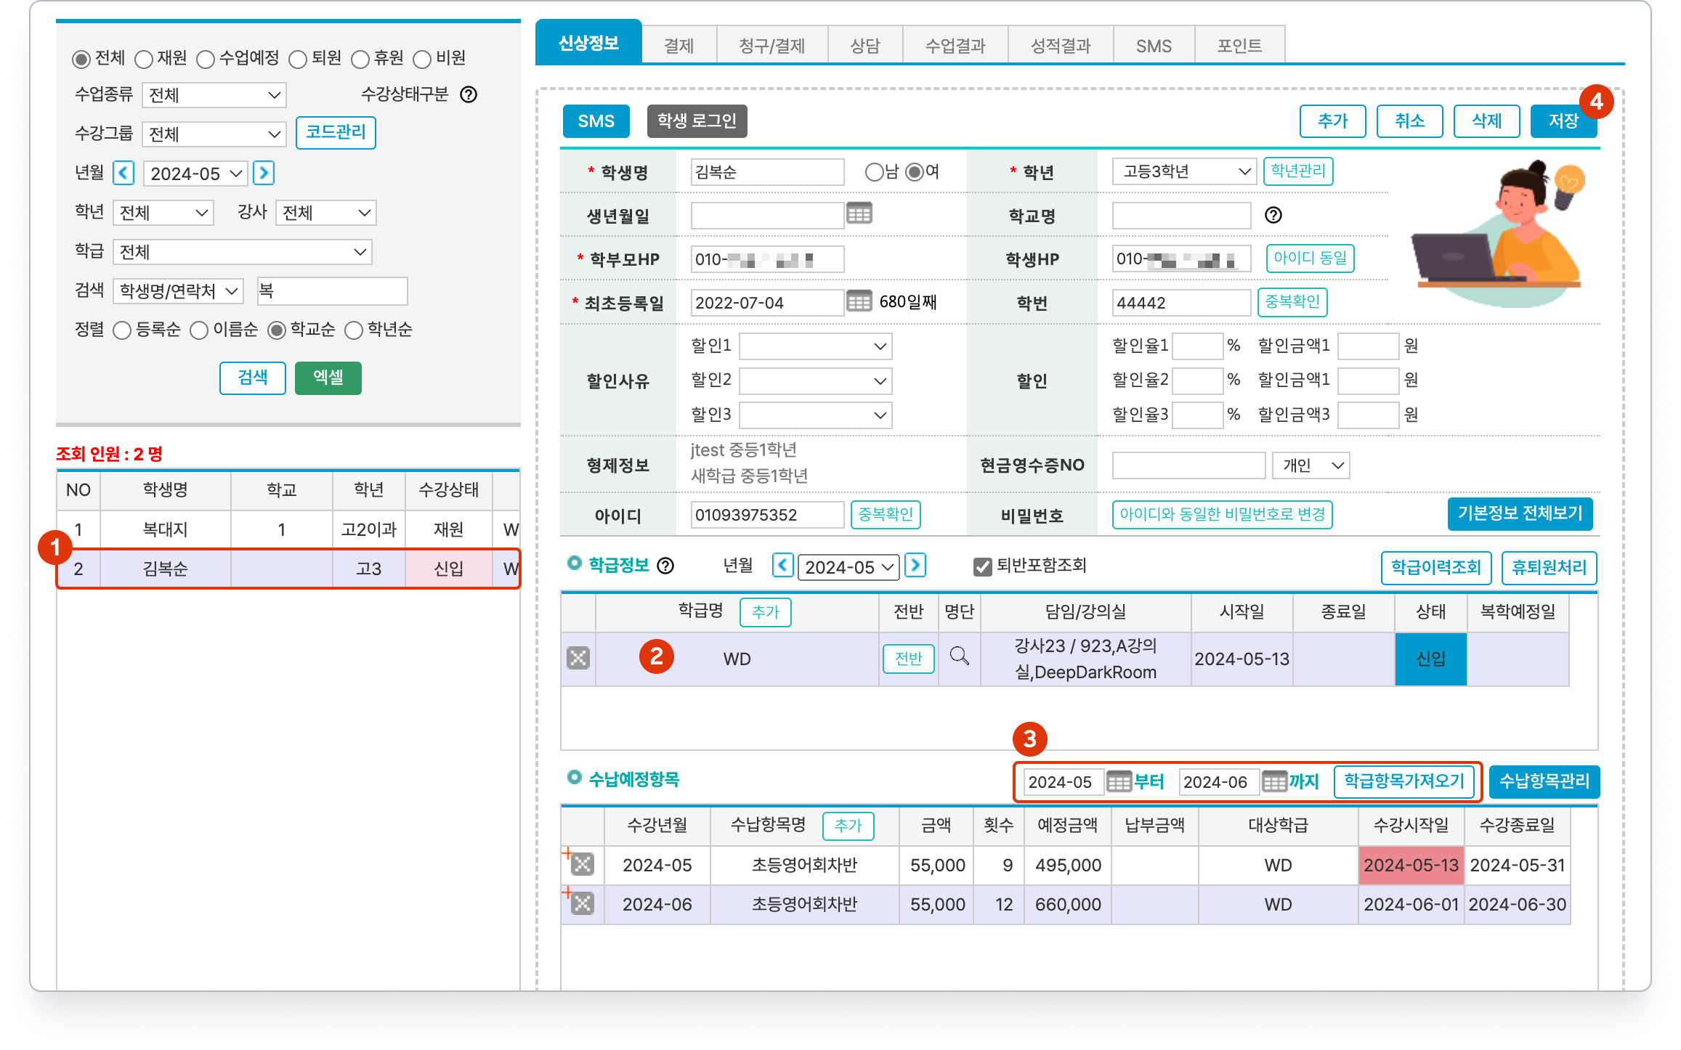Open calendar picker next to 최초등록일 date
The height and width of the screenshot is (1050, 1681).
pyautogui.click(x=859, y=301)
